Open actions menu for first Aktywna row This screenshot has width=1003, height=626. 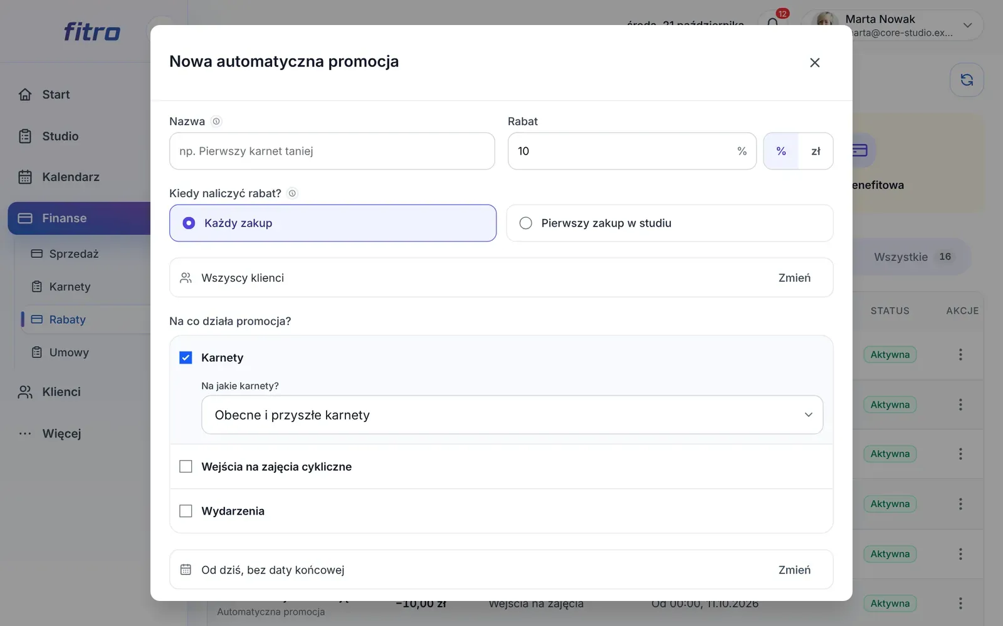coord(960,354)
